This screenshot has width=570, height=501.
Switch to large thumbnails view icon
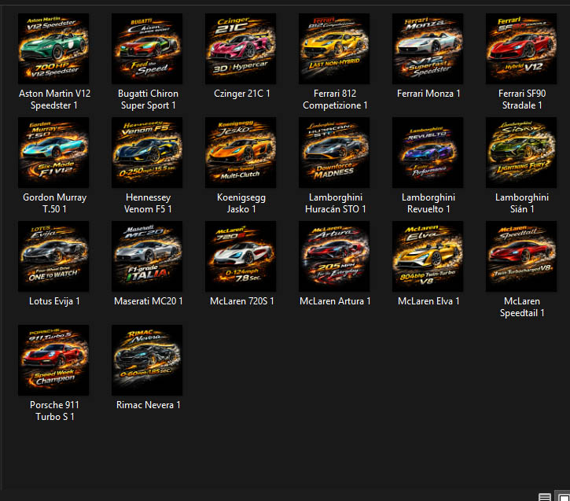click(563, 496)
